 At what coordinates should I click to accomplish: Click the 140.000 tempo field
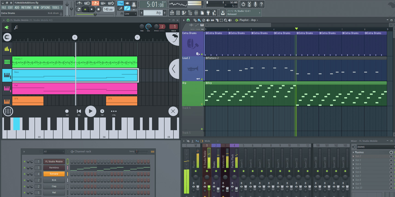pos(109,9)
